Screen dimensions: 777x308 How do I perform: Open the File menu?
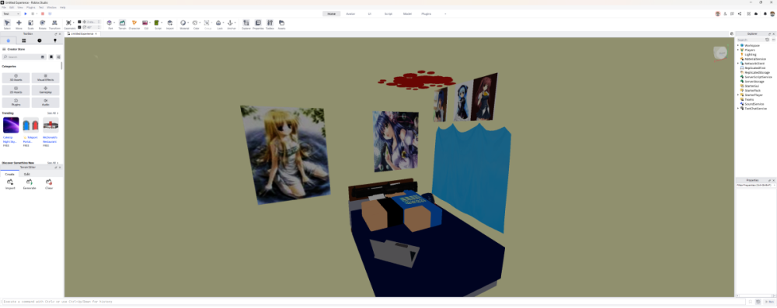(4, 8)
